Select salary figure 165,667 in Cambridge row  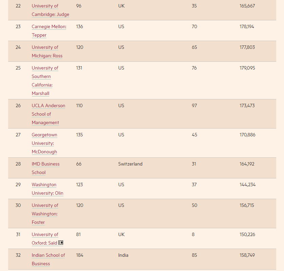(x=247, y=6)
